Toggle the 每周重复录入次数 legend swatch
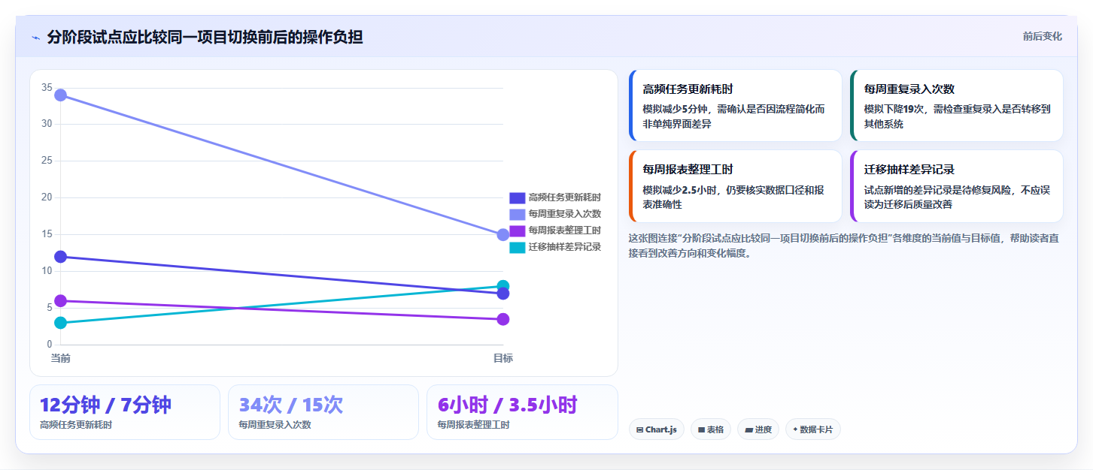 [x=517, y=214]
